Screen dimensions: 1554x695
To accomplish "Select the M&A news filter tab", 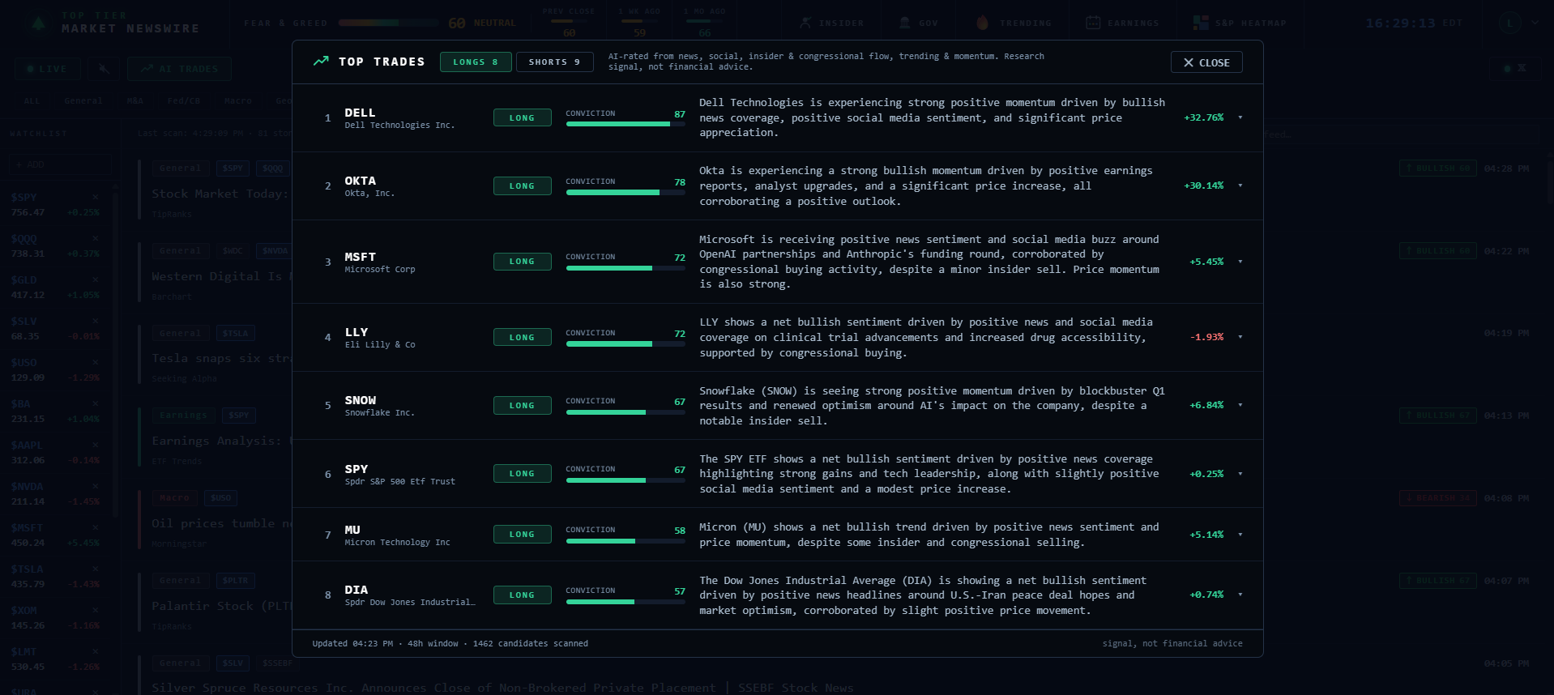I will 134,101.
